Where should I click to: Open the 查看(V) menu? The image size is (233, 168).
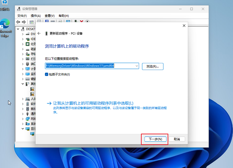click(x=50, y=16)
